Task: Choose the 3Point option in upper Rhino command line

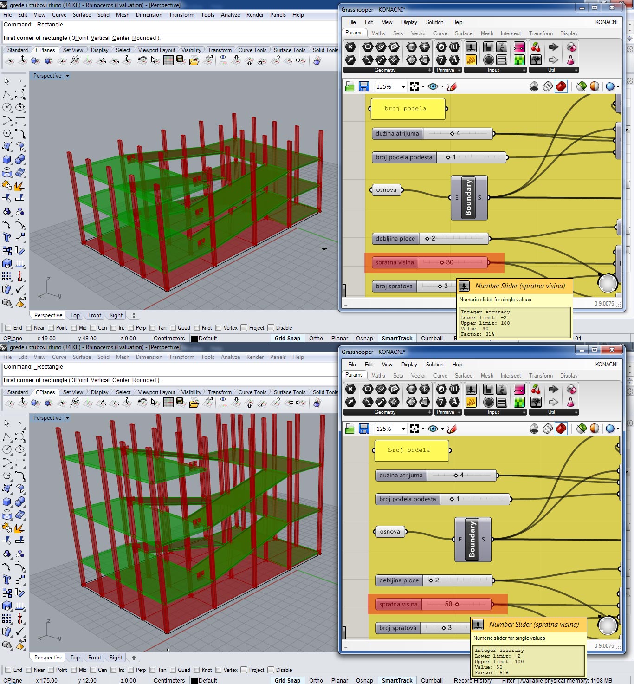Action: click(x=80, y=38)
